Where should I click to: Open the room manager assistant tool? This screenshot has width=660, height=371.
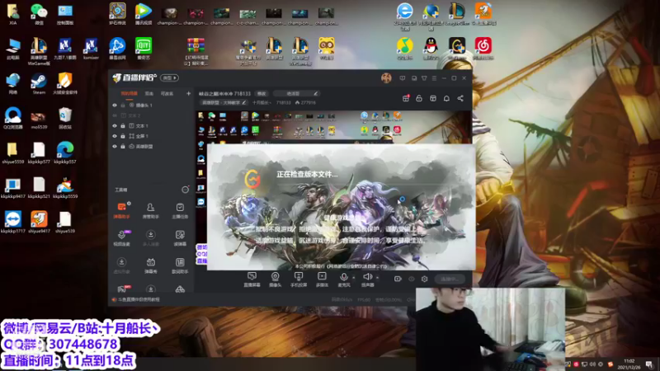150,209
